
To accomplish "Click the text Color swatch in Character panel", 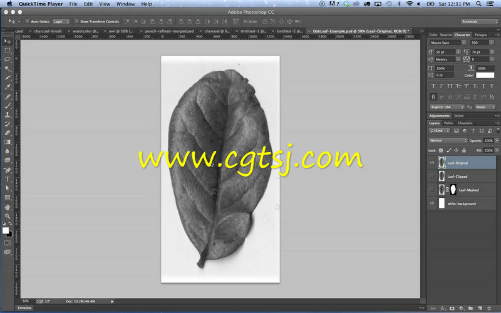I will click(485, 75).
